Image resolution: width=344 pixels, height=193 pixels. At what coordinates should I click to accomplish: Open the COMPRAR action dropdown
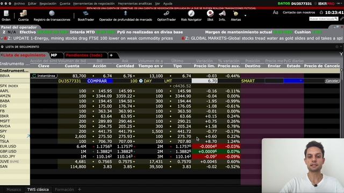(100, 81)
